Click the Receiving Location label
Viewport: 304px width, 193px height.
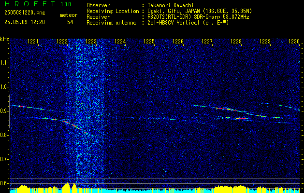click(x=113, y=11)
